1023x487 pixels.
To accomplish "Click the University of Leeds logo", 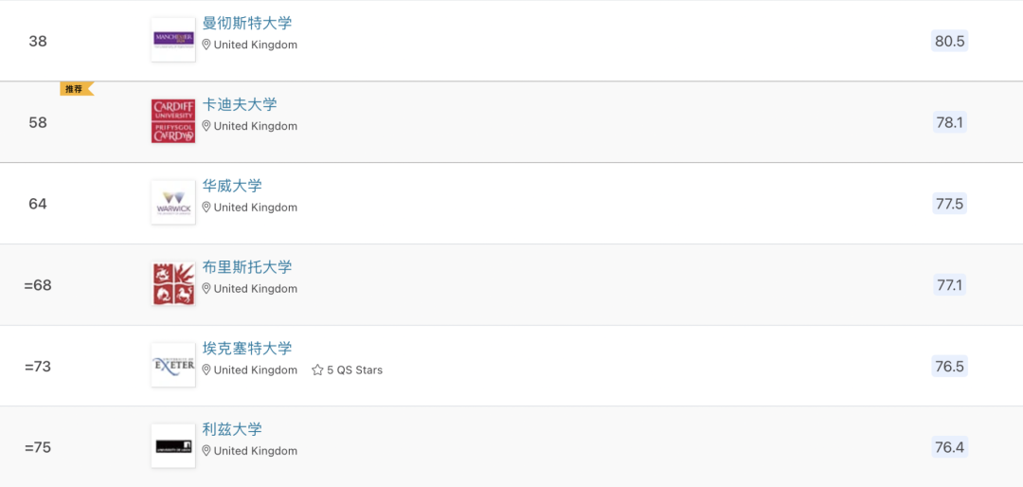I will (x=173, y=446).
